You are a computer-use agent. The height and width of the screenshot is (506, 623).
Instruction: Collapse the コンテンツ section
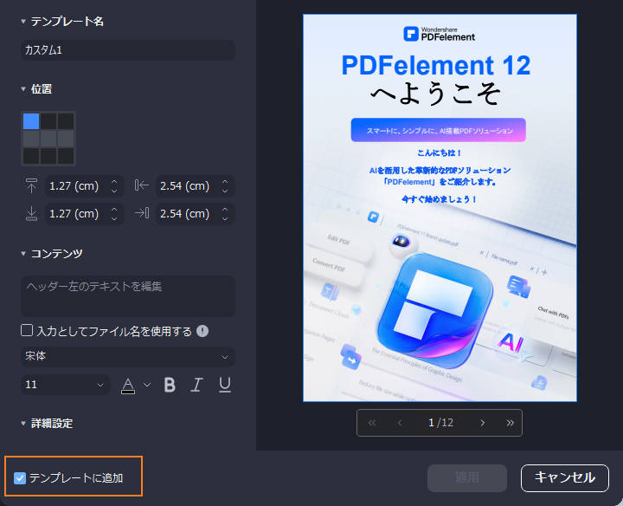point(23,253)
